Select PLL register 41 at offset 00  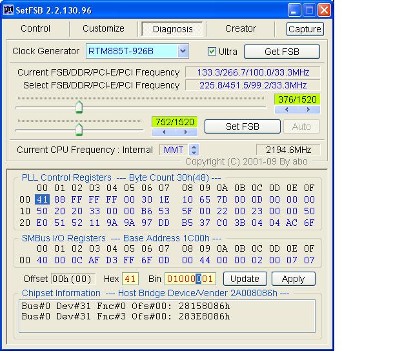click(x=42, y=199)
